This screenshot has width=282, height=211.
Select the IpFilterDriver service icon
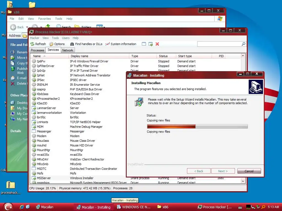34,66
